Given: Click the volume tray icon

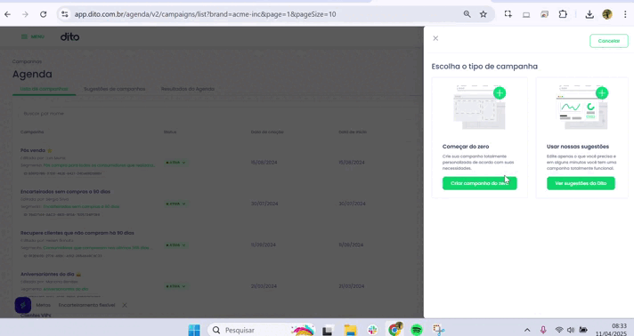Looking at the screenshot, I should [x=571, y=330].
